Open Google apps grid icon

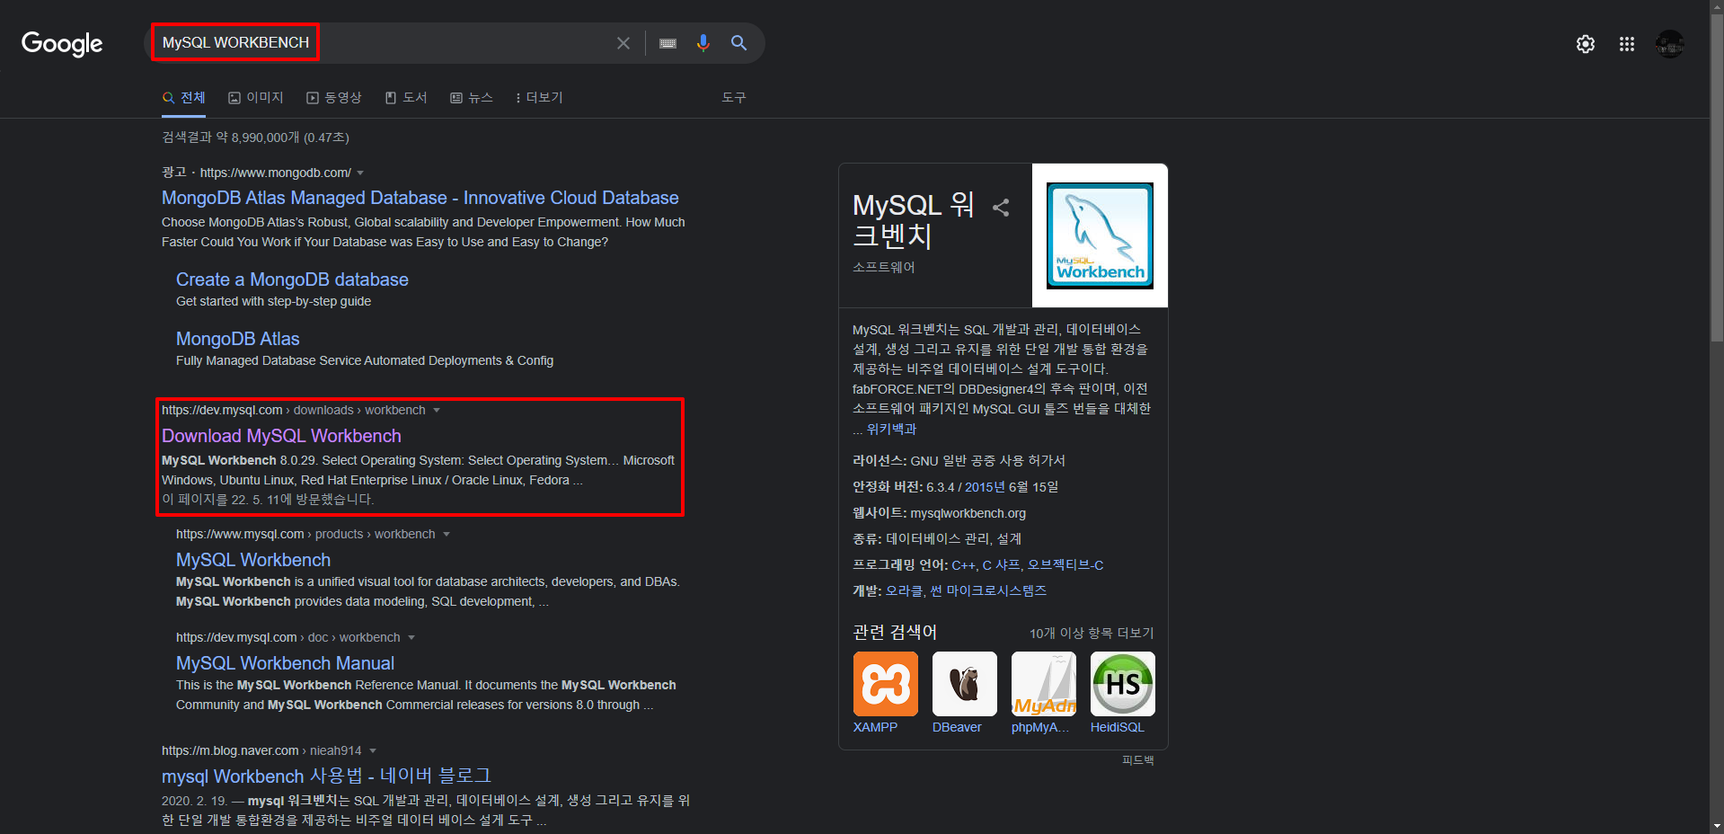[1627, 44]
